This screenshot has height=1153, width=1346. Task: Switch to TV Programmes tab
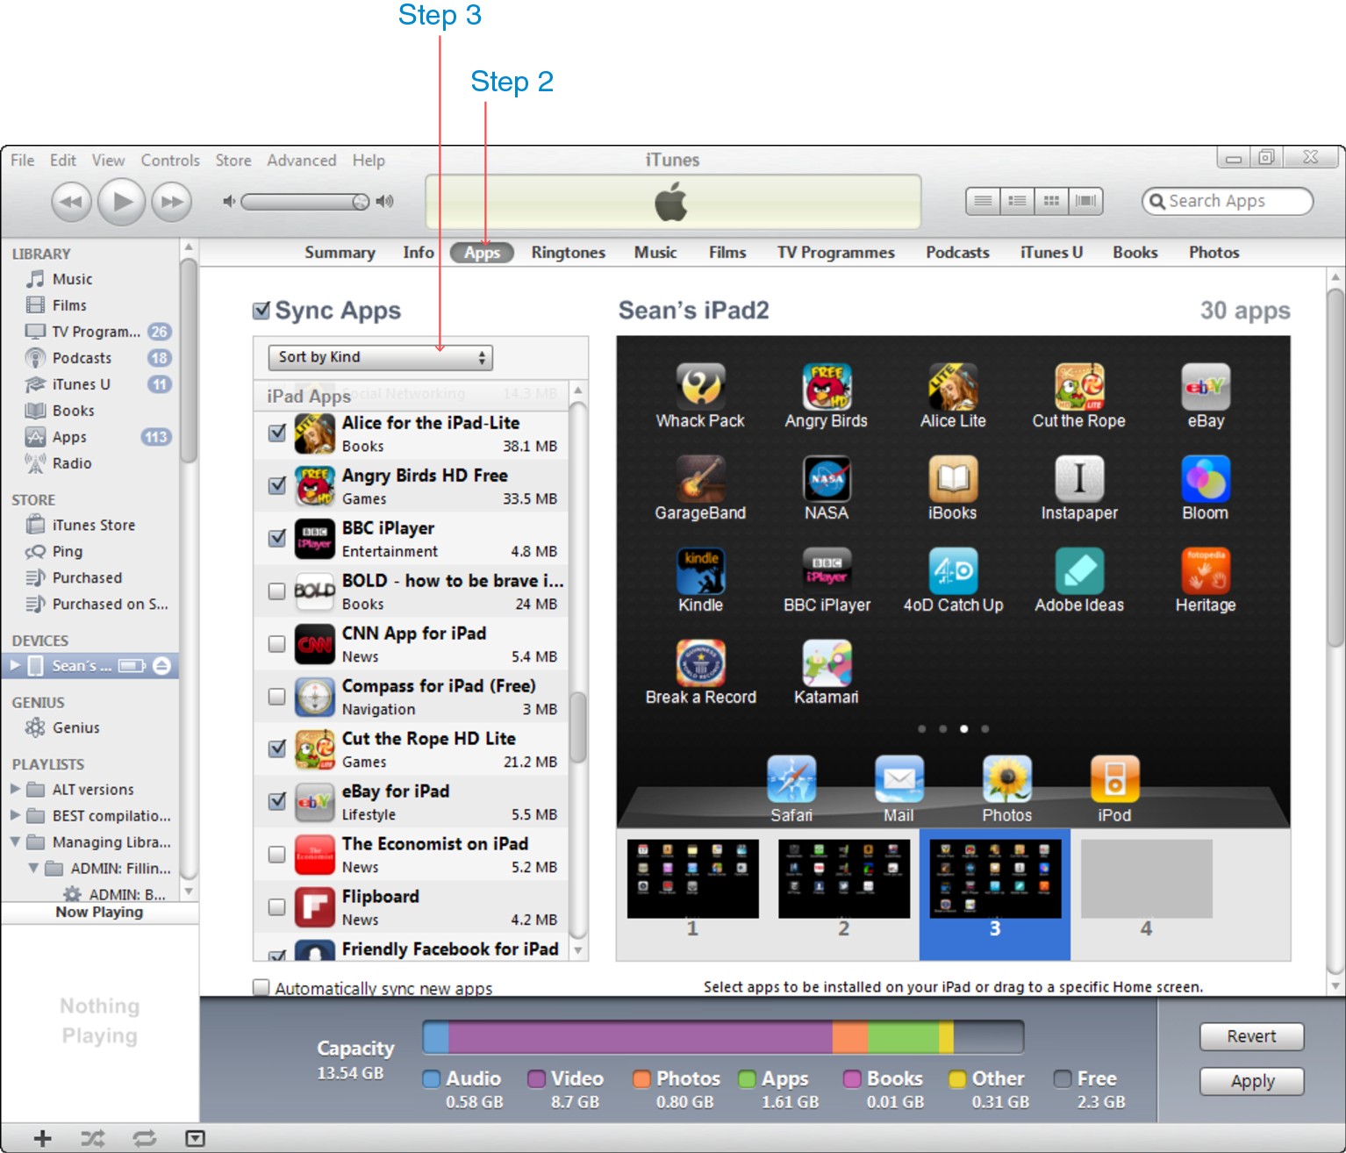click(x=836, y=253)
